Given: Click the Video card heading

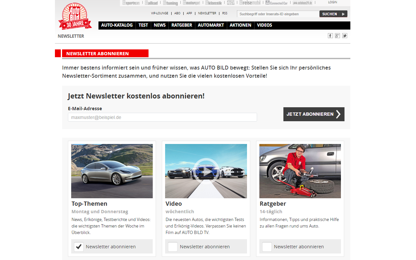Looking at the screenshot, I should click(x=174, y=204).
